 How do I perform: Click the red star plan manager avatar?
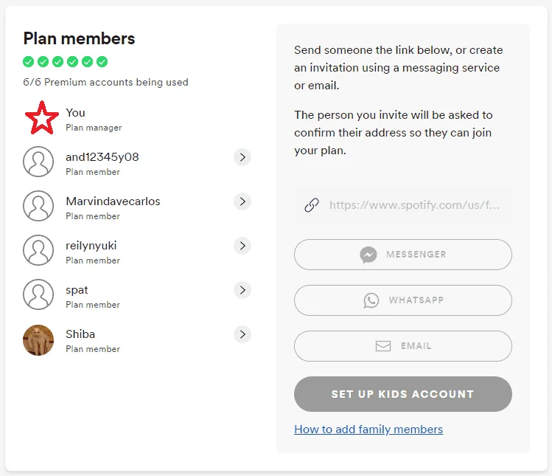41,118
